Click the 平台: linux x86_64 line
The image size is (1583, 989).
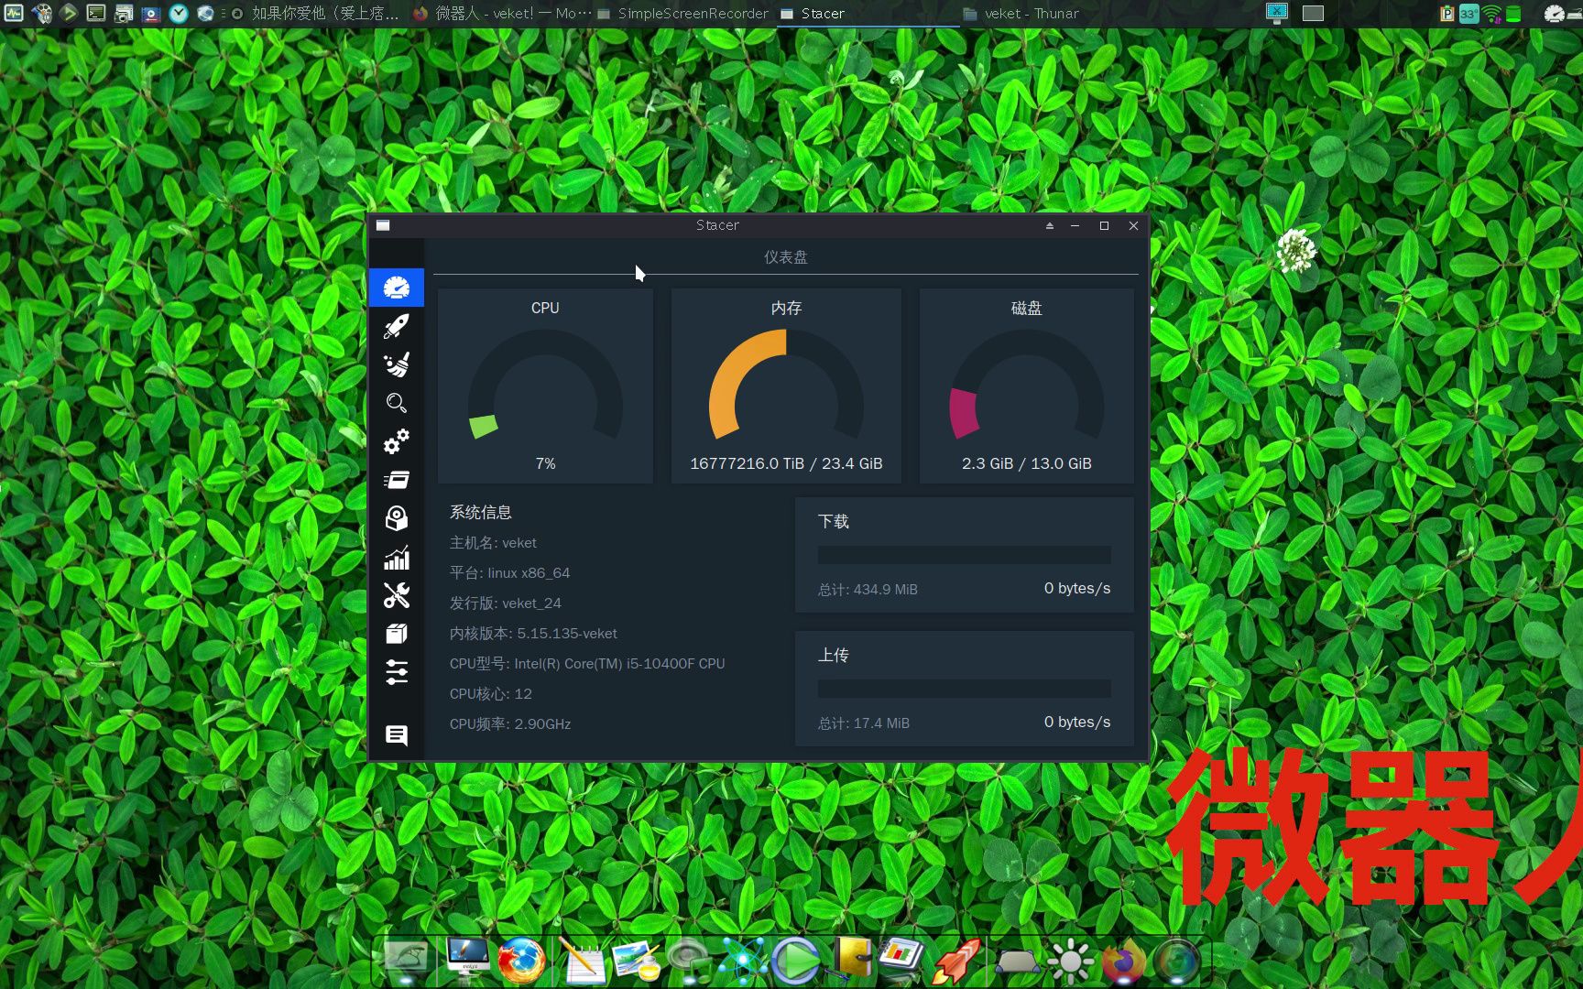(509, 573)
